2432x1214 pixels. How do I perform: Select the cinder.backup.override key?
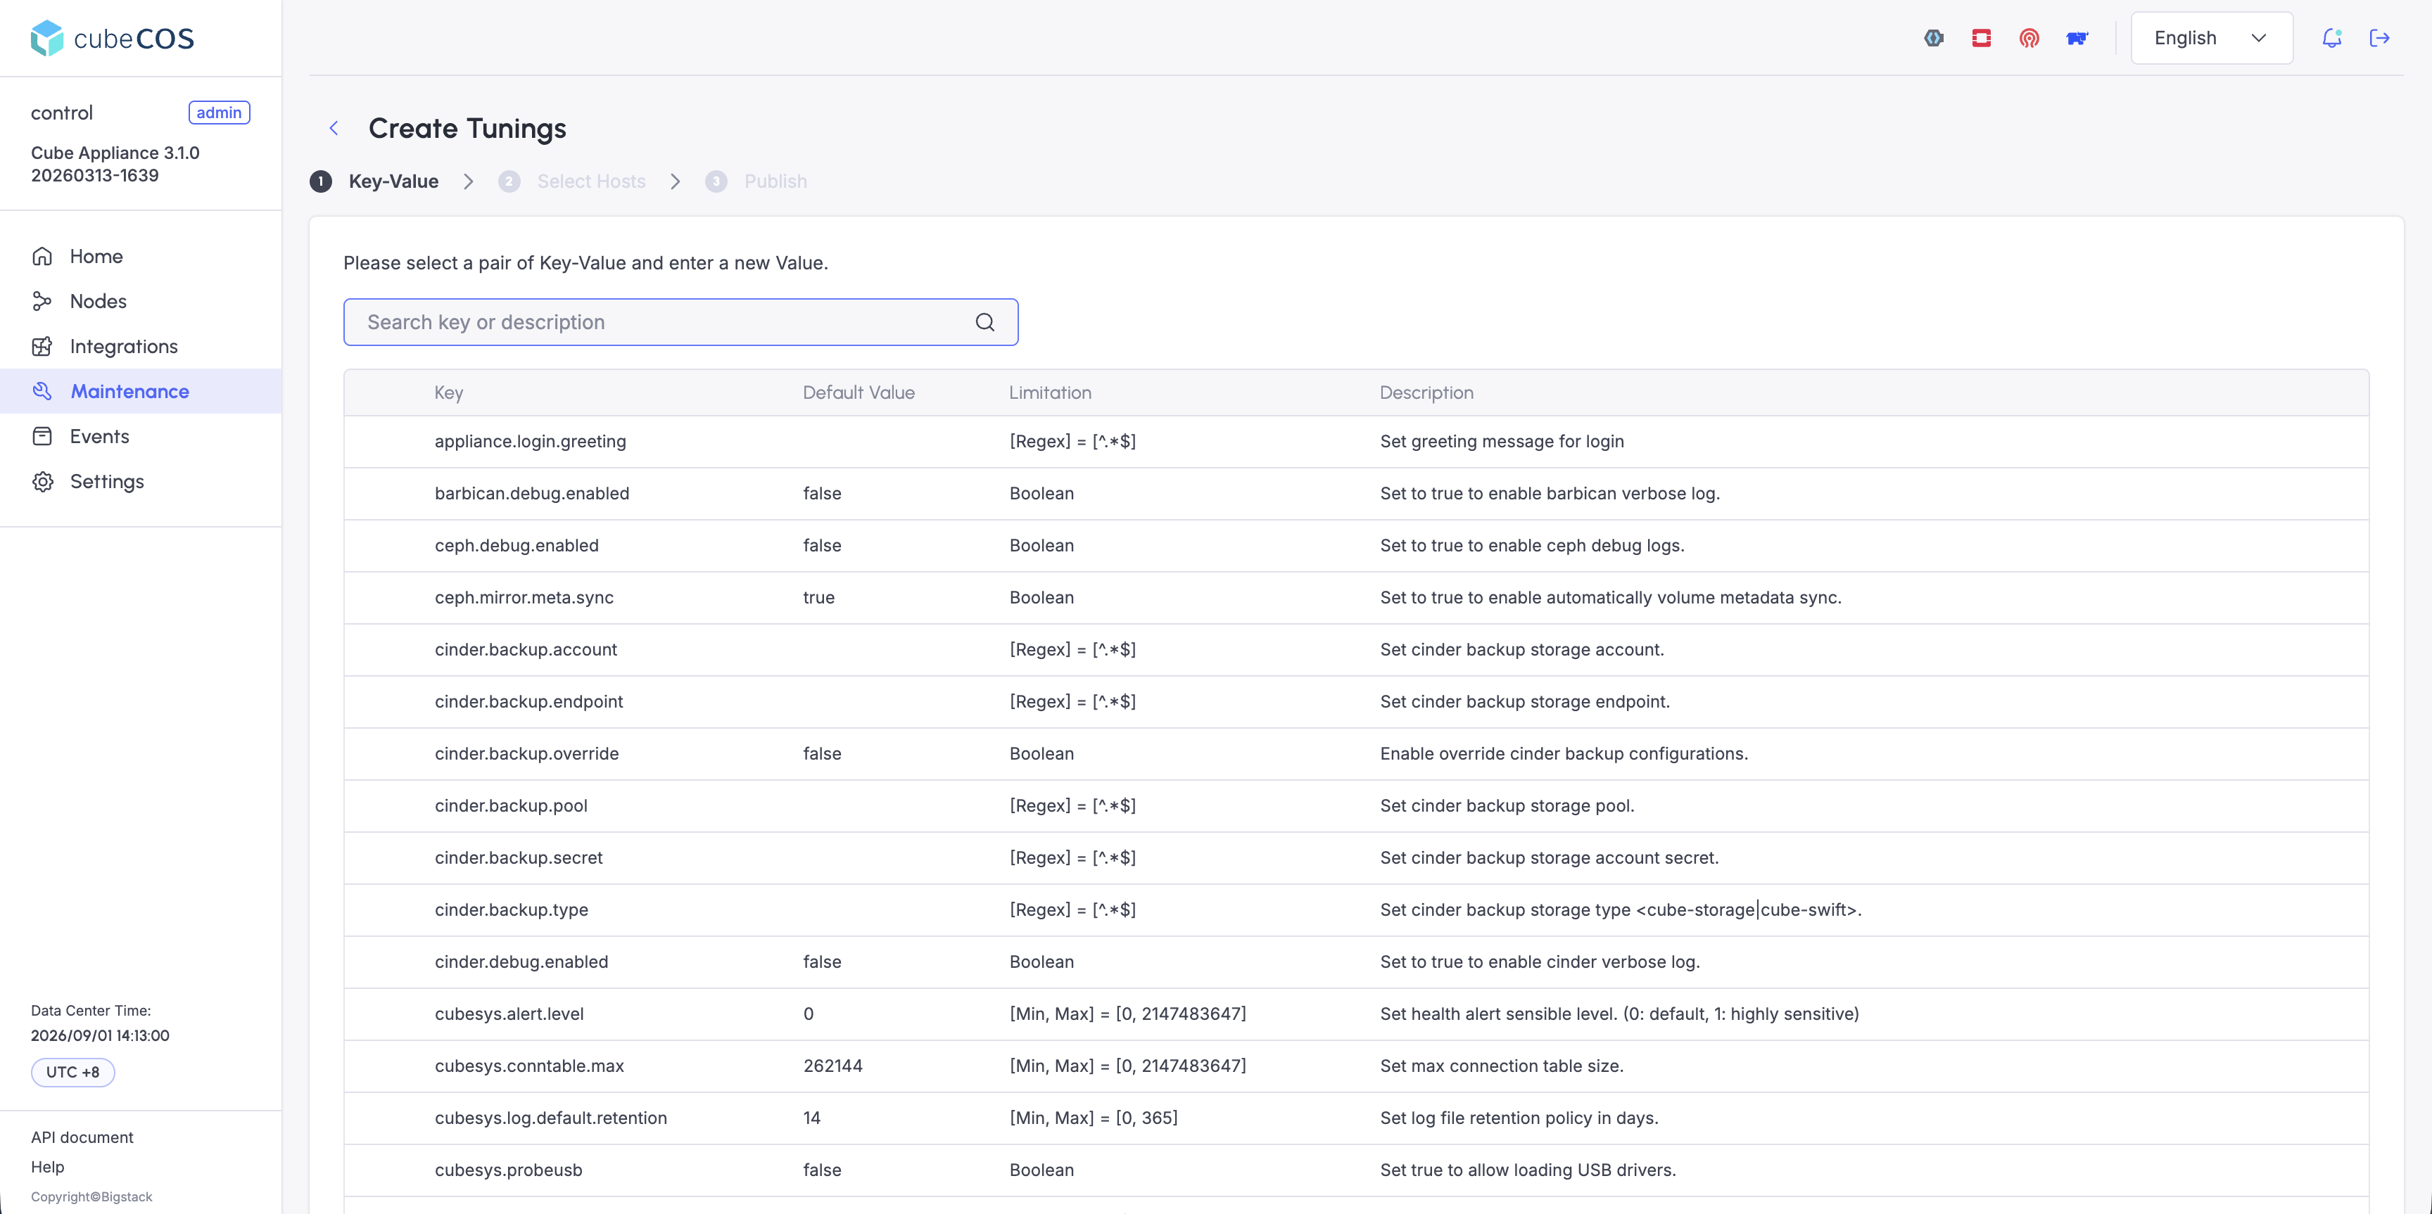[x=527, y=754]
